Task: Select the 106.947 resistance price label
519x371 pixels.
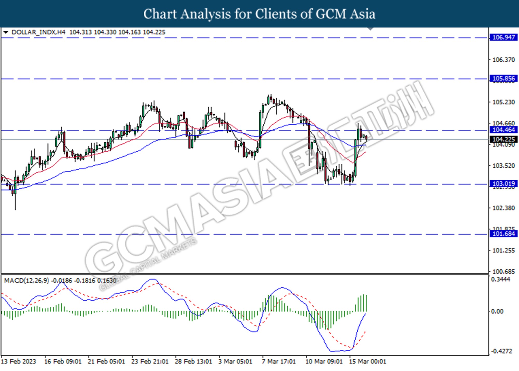Action: click(503, 37)
